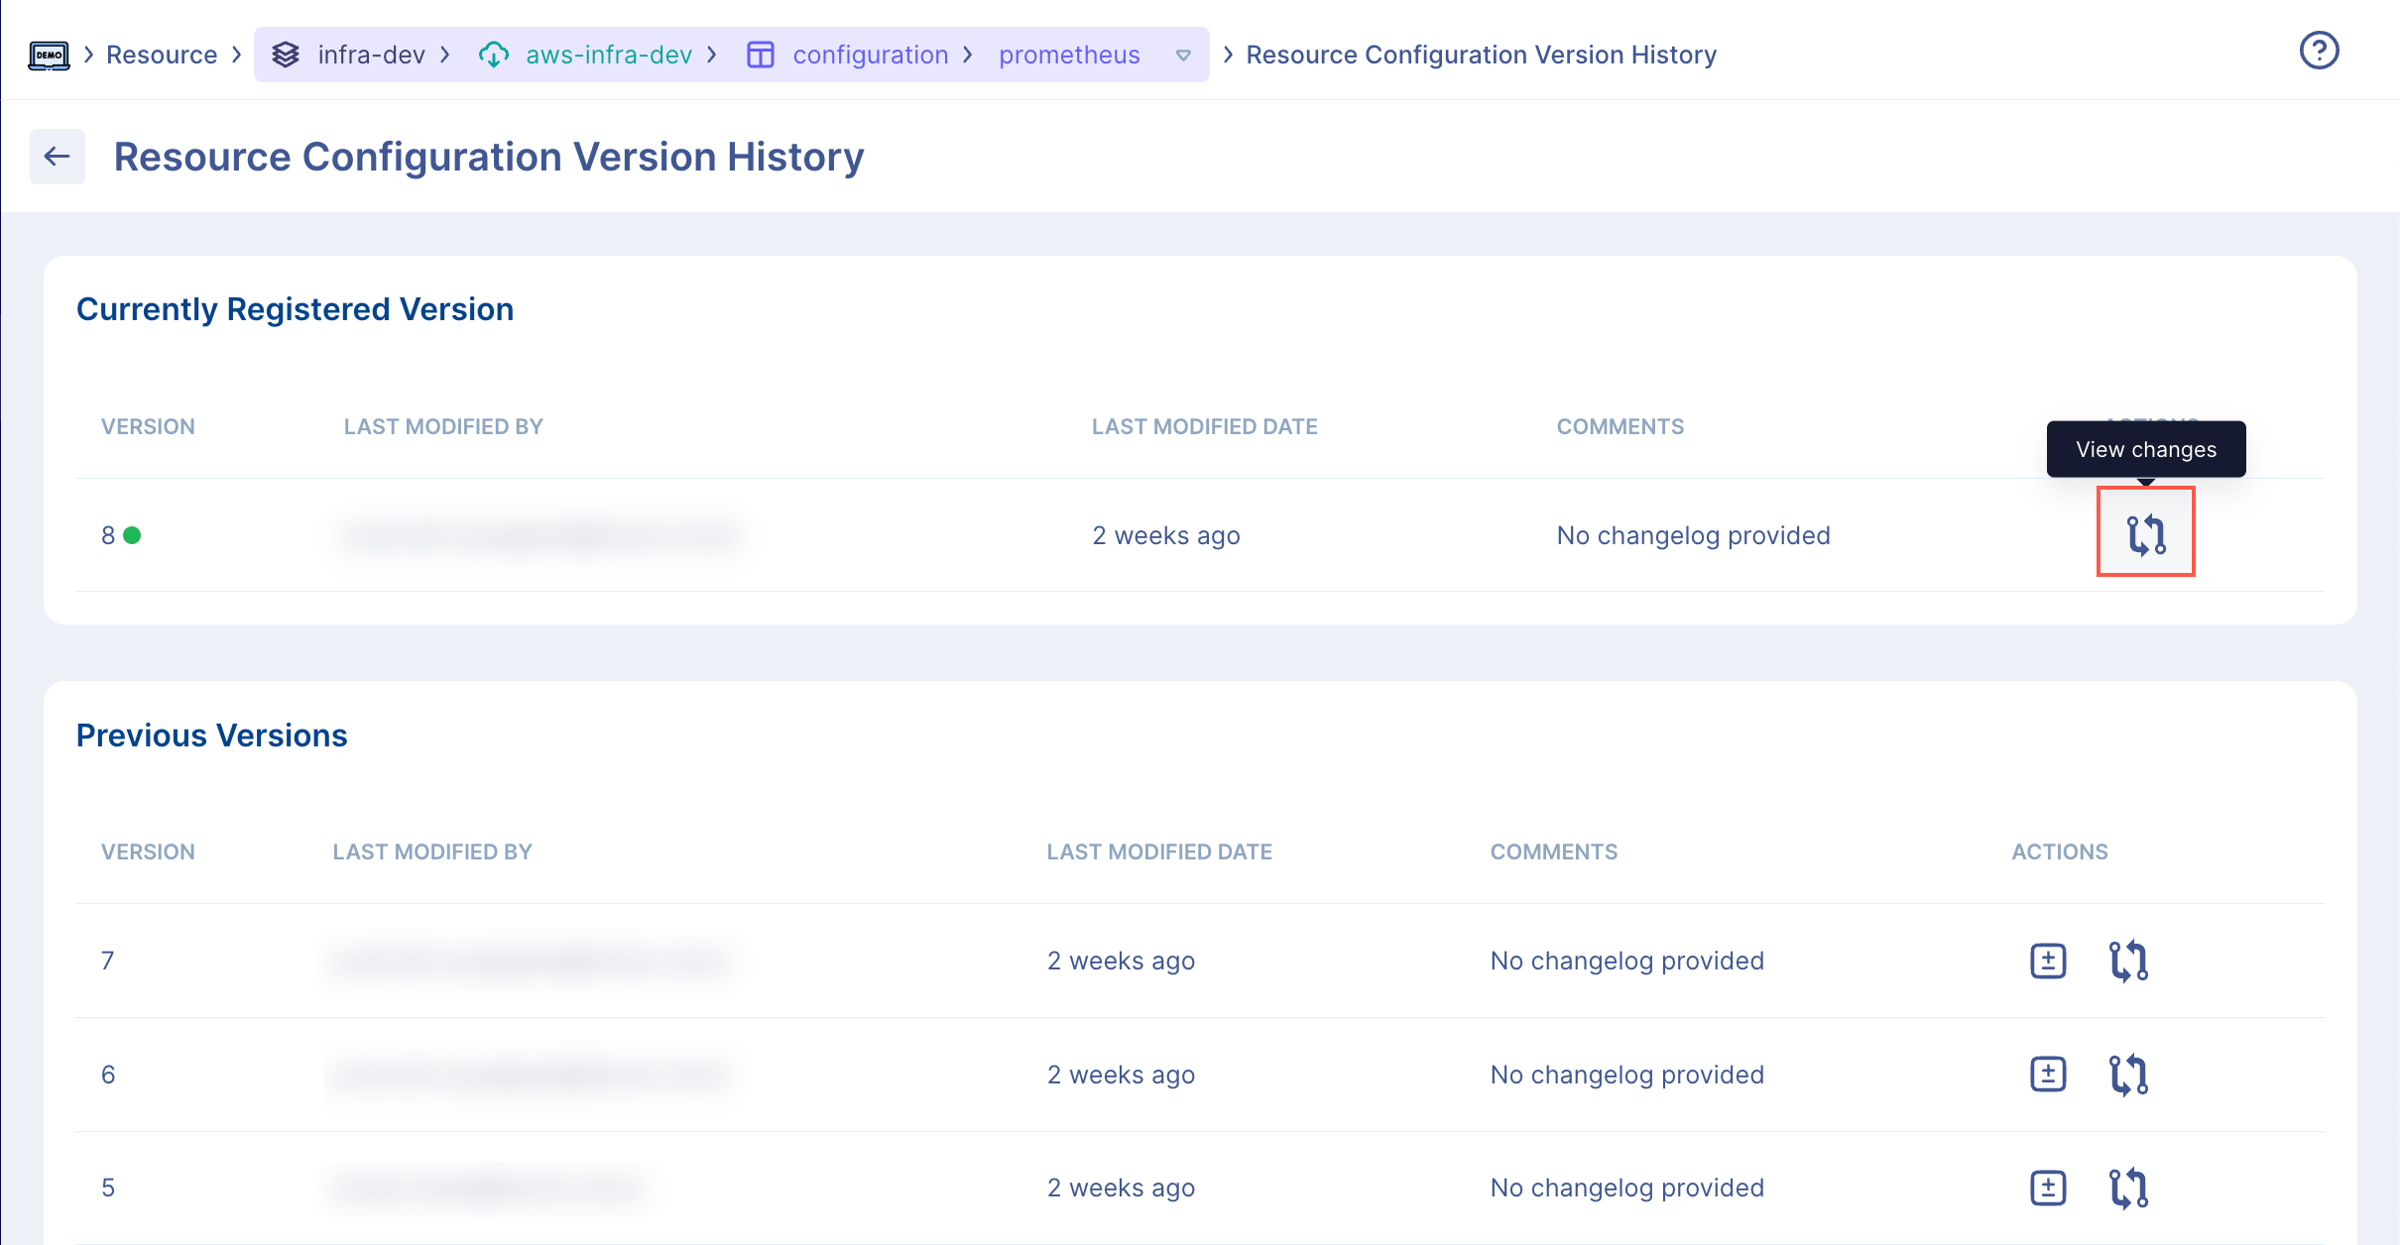Viewport: 2400px width, 1245px height.
Task: Click compare arrows icon for version 5
Action: click(2128, 1188)
